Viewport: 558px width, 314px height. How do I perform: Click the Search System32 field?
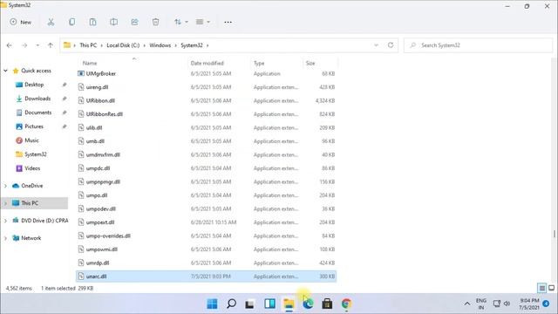[x=478, y=45]
